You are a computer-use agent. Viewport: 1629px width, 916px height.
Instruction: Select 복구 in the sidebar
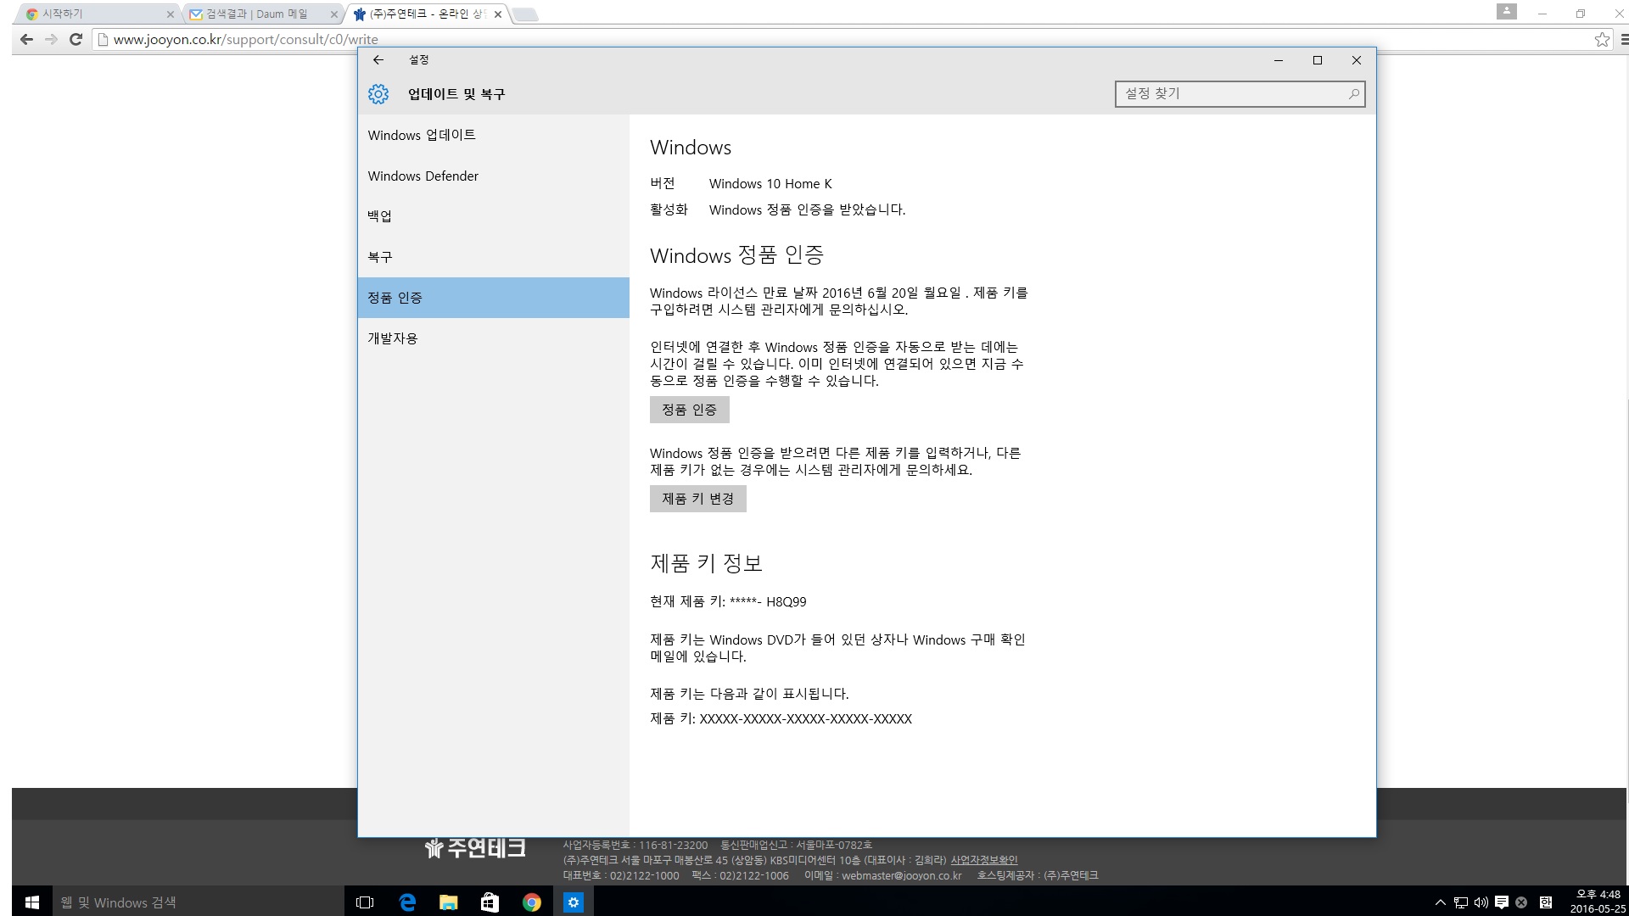coord(493,257)
